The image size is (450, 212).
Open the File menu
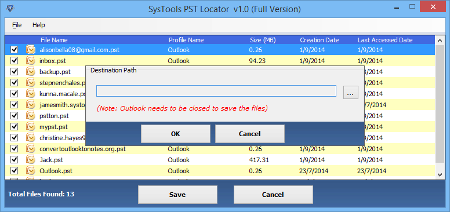[17, 25]
